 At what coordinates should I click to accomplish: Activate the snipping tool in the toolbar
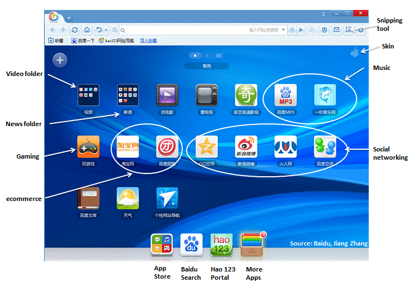tap(348, 30)
